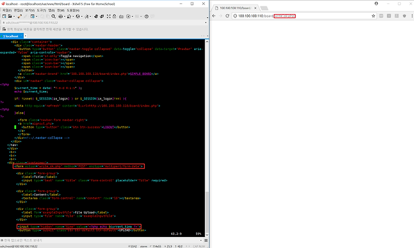Add a new Xshell tab with the plus button
Viewport: 414px width, 248px height.
[25, 36]
